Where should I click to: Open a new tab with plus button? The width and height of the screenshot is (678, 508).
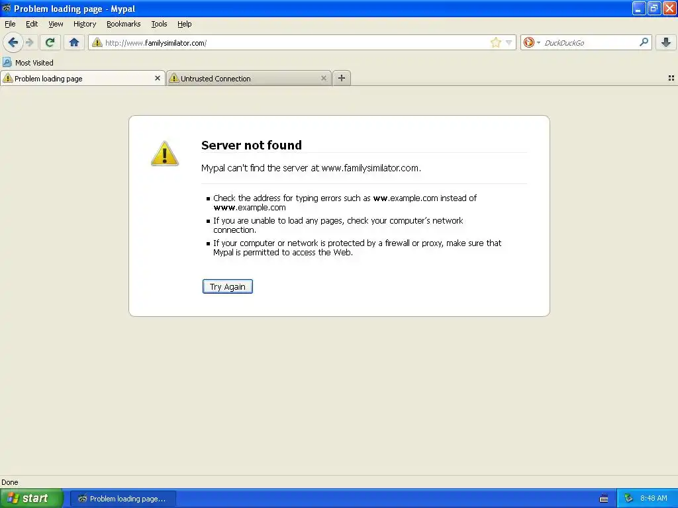click(342, 78)
